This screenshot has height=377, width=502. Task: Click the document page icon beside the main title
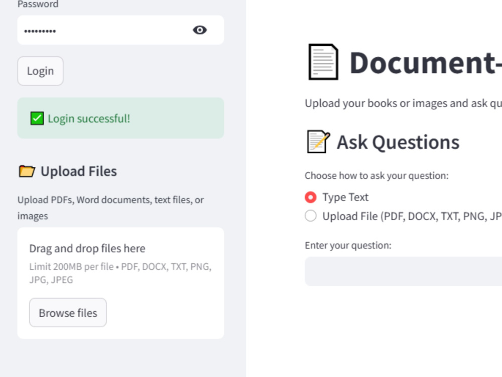pyautogui.click(x=323, y=62)
